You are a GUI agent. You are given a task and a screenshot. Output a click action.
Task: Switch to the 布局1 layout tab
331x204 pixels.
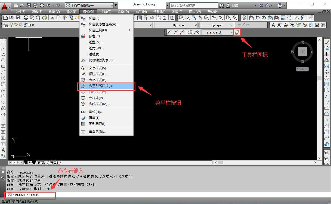41,163
